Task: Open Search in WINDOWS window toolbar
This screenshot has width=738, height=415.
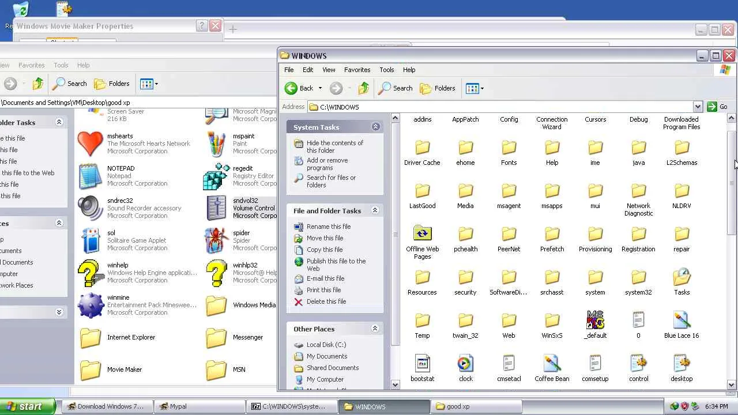Action: click(396, 88)
